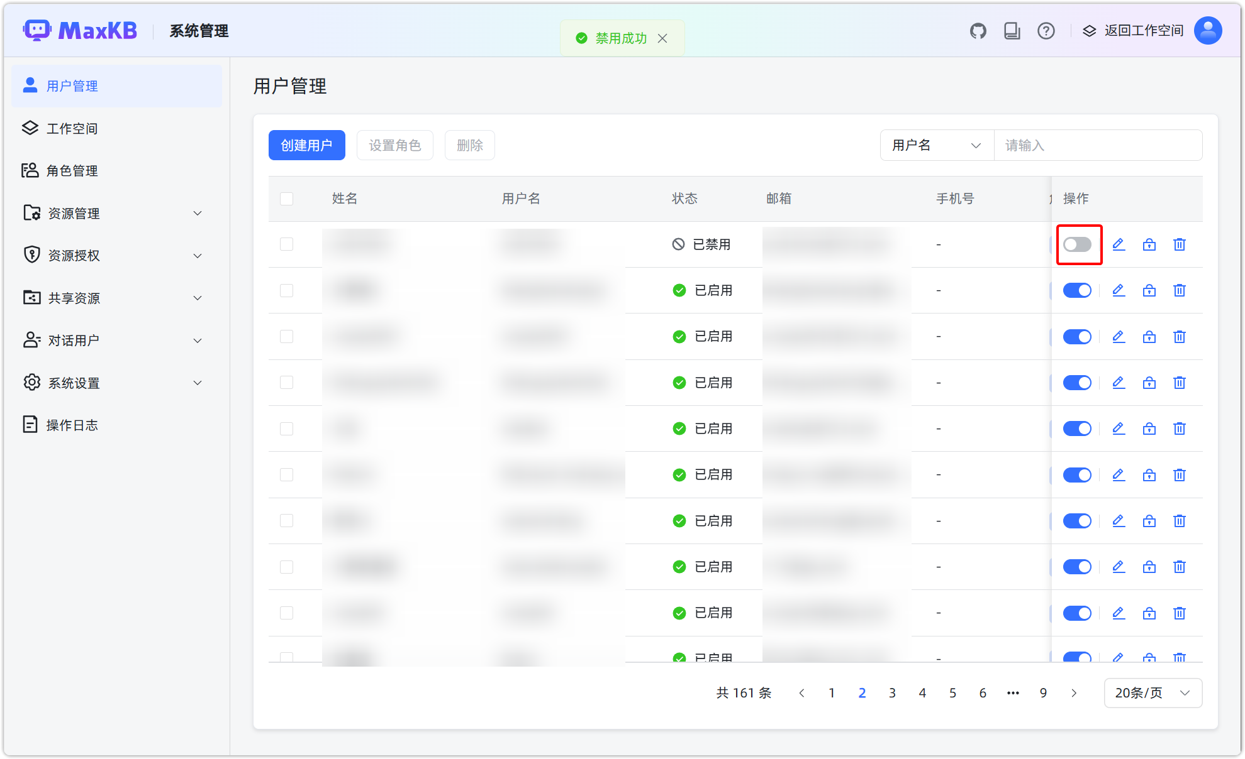Image resolution: width=1245 pixels, height=759 pixels.
Task: Edit the first user with the pencil icon
Action: 1119,244
